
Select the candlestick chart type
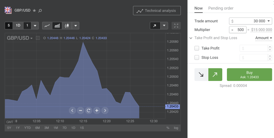(x=67, y=26)
